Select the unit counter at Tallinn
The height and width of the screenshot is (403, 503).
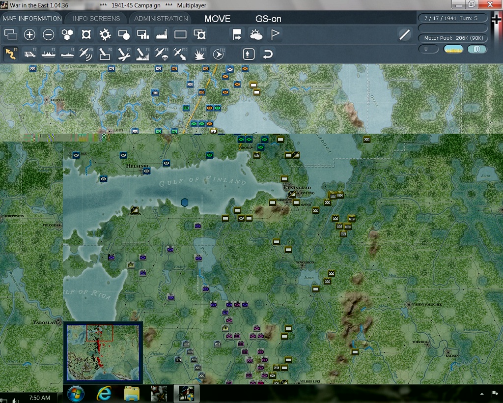[x=135, y=210]
